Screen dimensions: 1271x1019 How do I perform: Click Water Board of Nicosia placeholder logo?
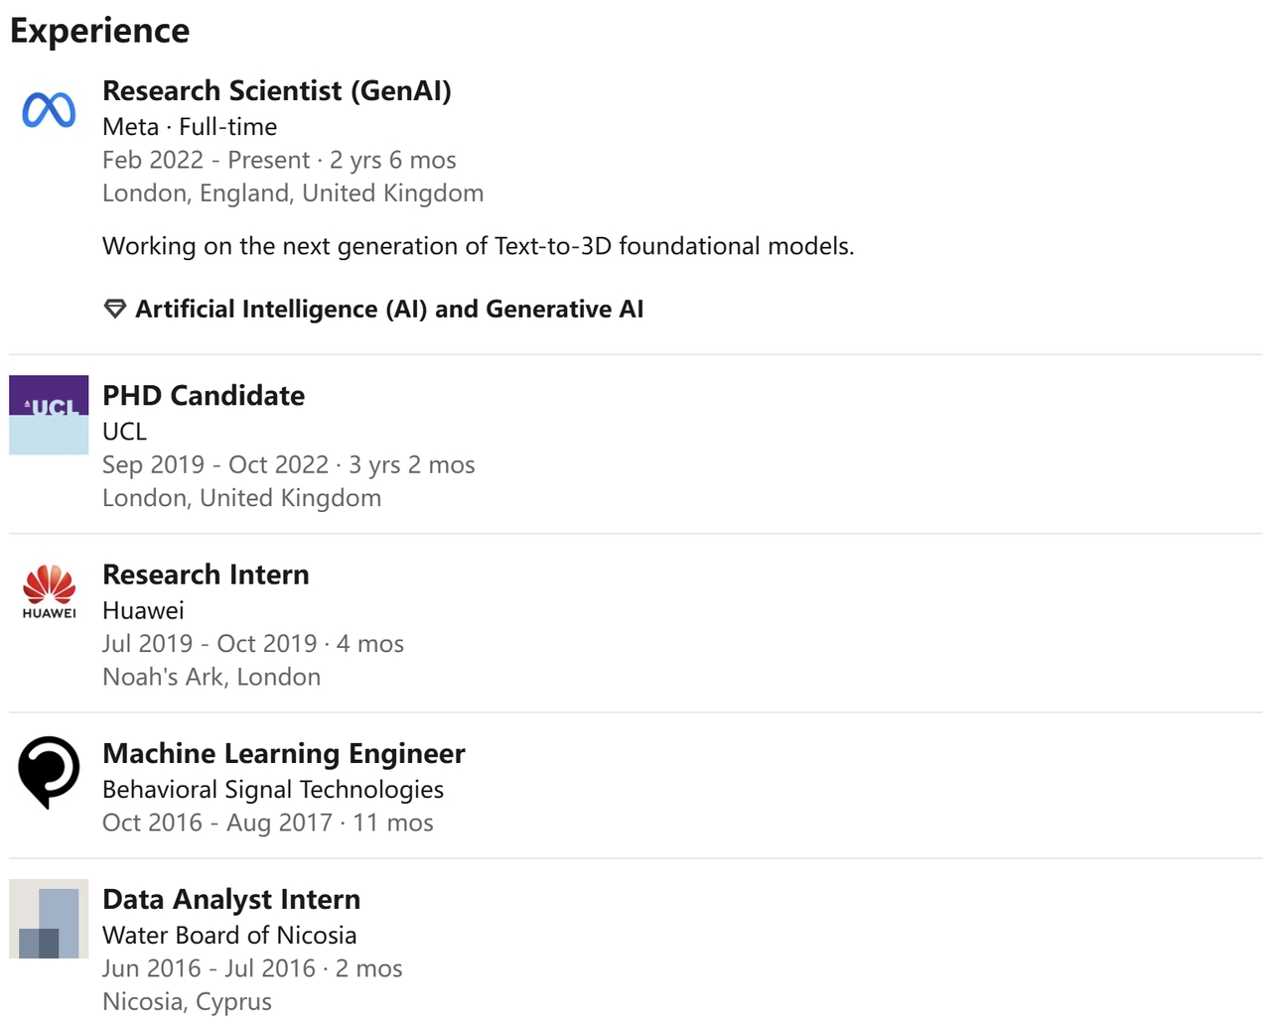[x=49, y=919]
